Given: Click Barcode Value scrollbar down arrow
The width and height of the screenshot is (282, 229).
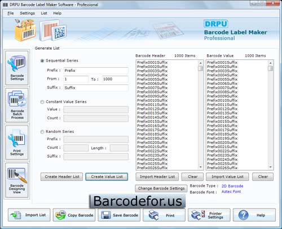Looking at the screenshot, I should coord(271,167).
